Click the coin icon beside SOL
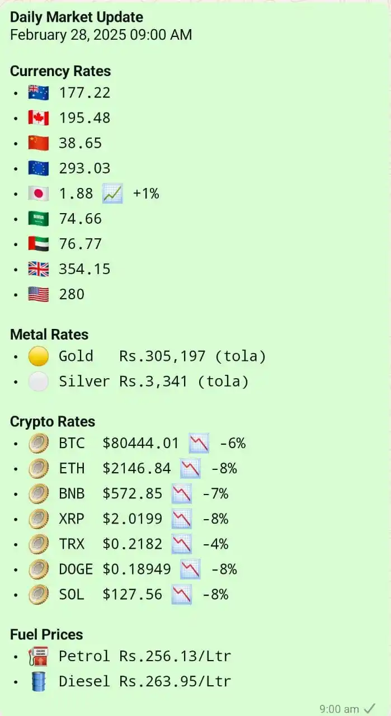Viewport: 391px width, 716px height. point(39,595)
